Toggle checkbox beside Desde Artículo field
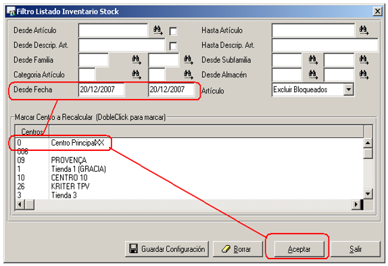Screen dimensions: 388x266 pos(173,31)
